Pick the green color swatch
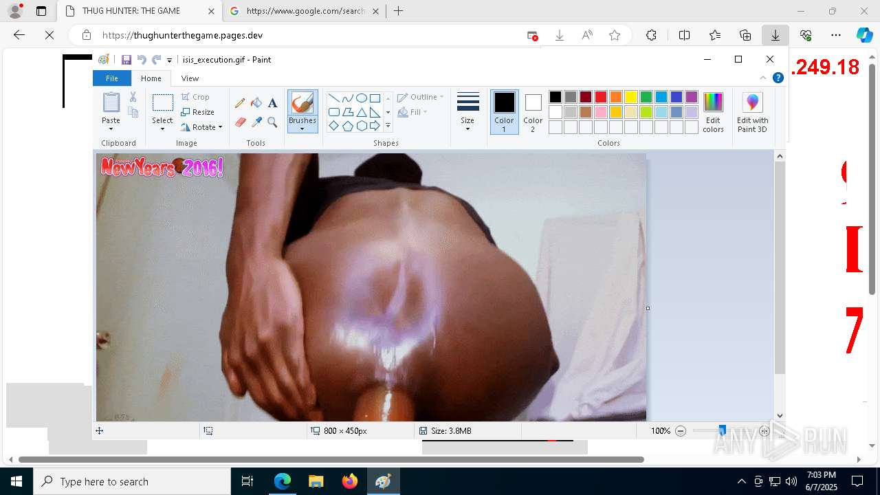This screenshot has width=880, height=495. [x=646, y=97]
